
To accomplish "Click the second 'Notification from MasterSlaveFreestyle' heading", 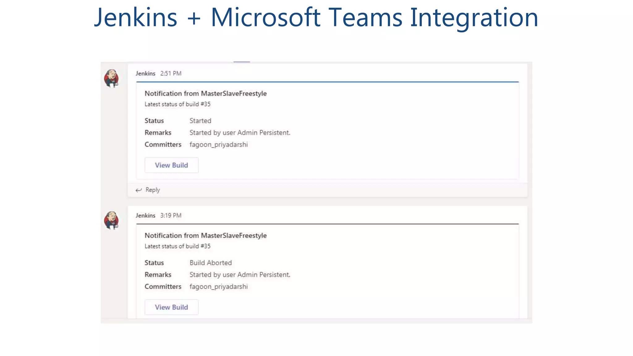I will (x=206, y=235).
